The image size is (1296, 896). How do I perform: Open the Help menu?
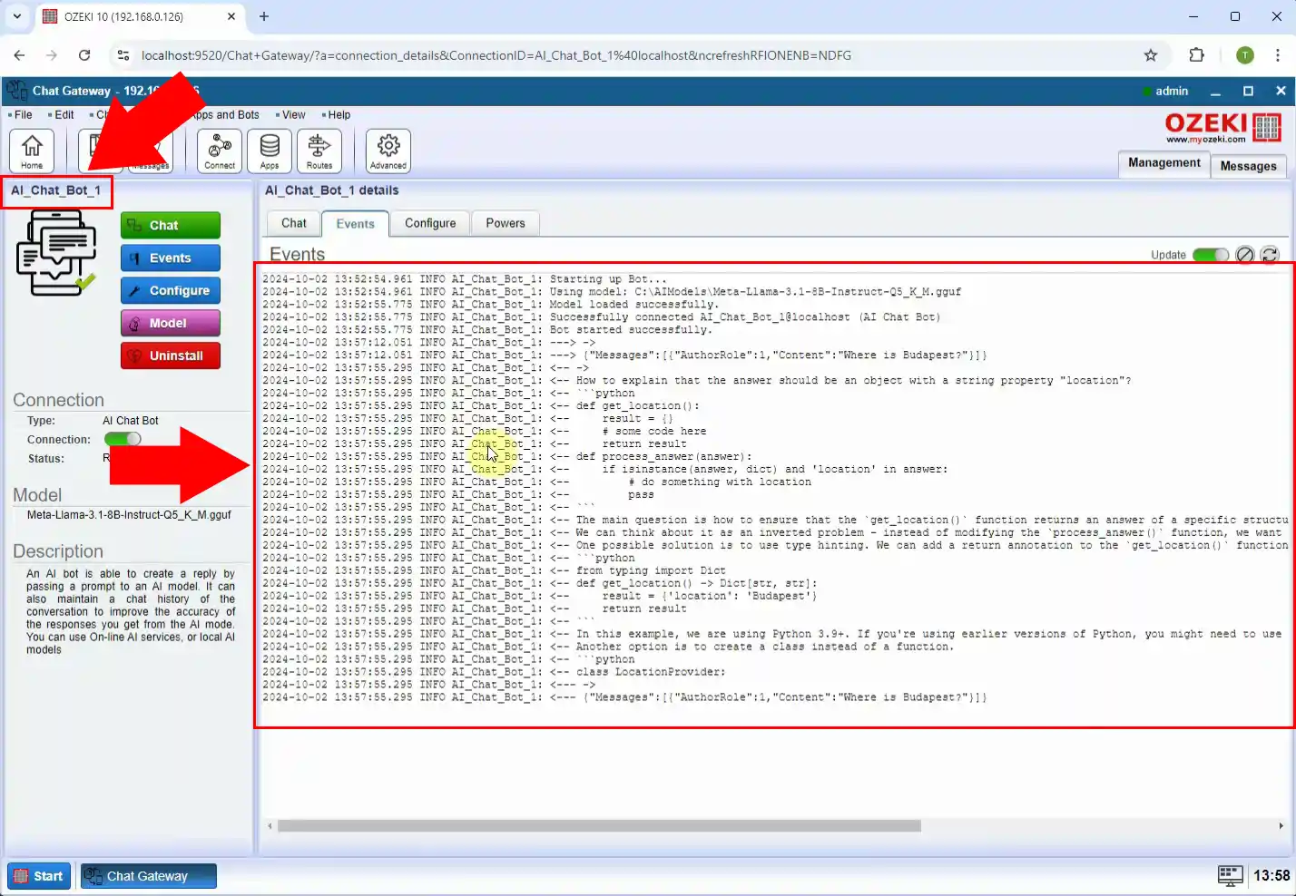339,115
